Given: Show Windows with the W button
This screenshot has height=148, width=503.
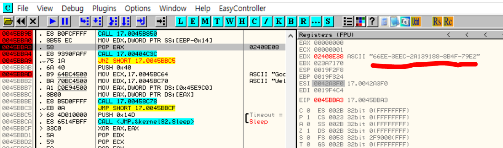Looking at the screenshot, I should point(230,21).
